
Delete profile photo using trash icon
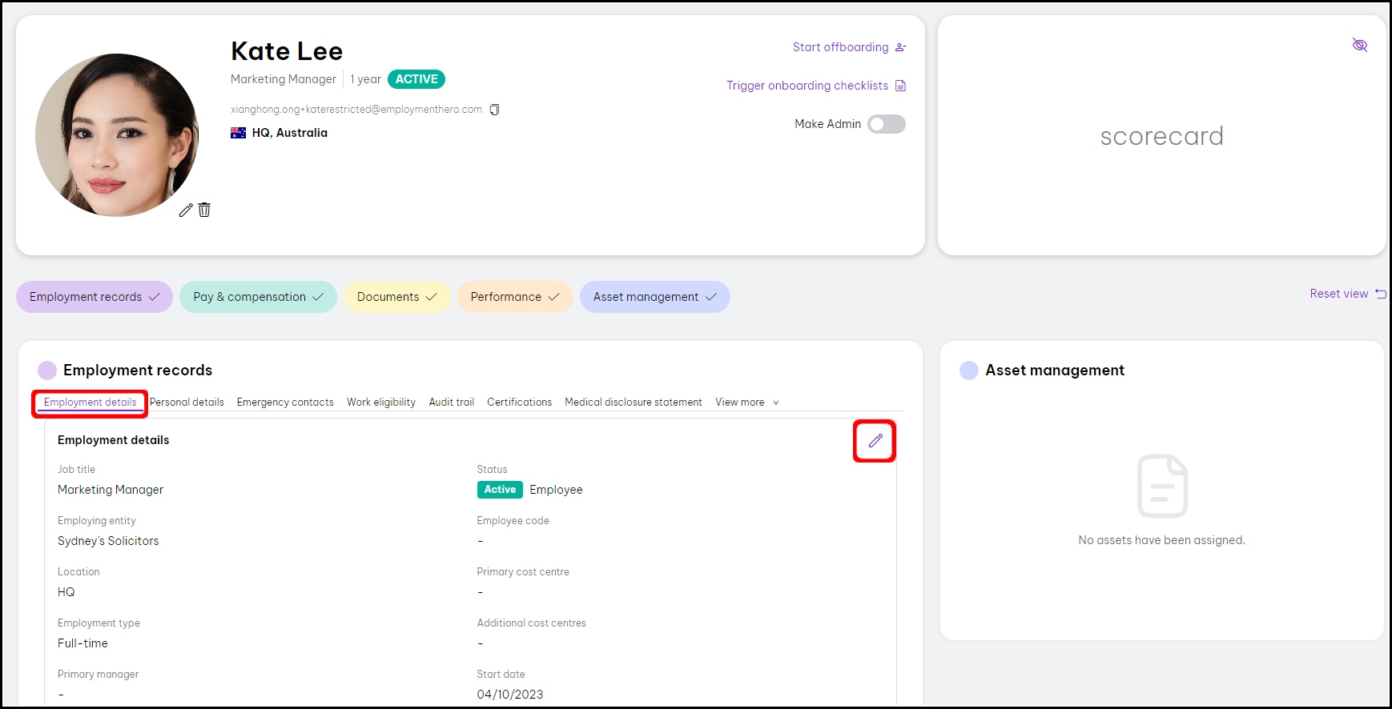(204, 210)
